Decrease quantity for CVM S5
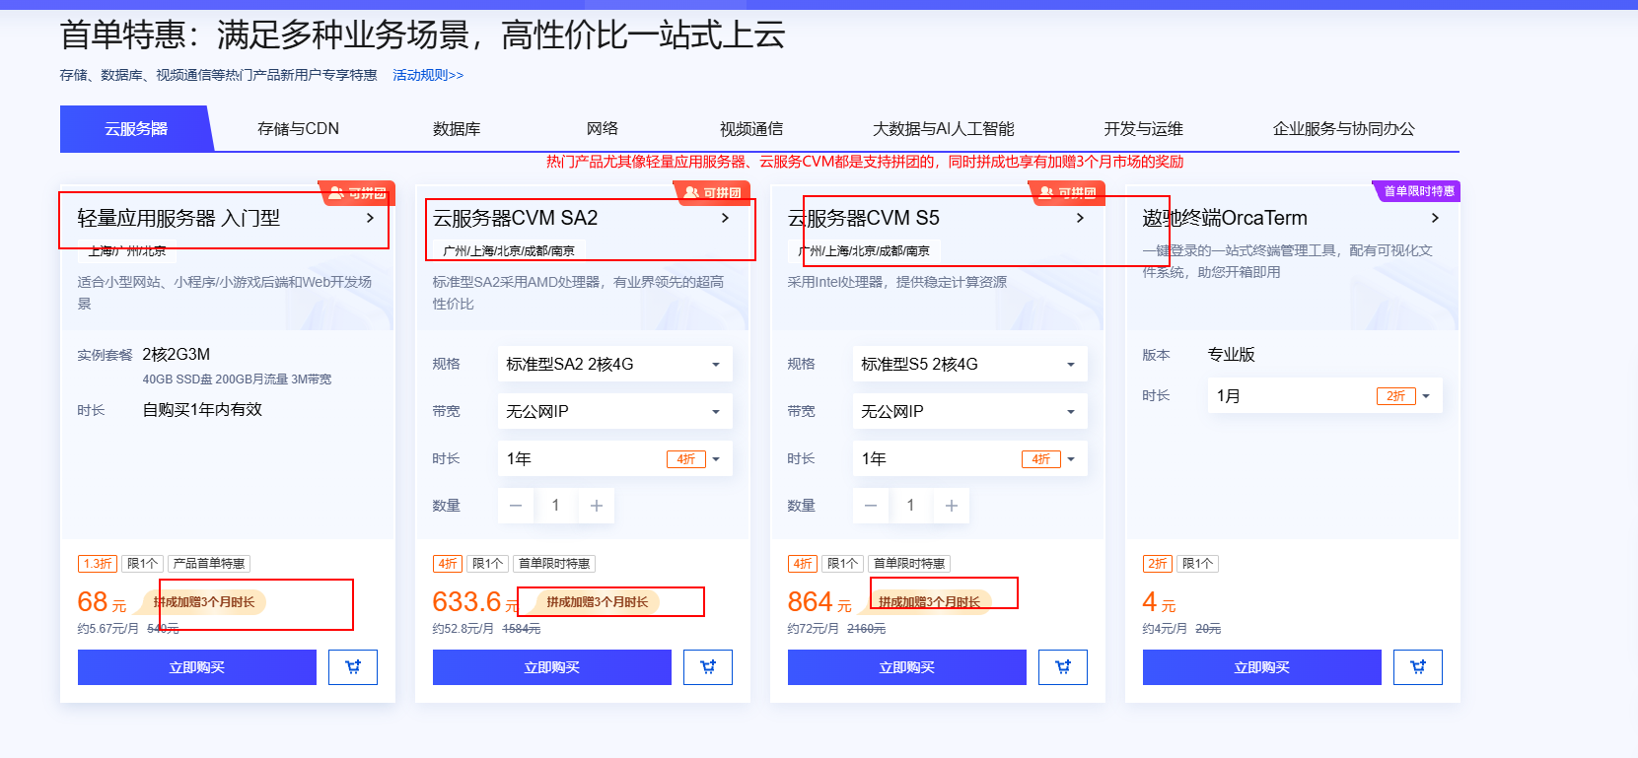 (871, 506)
